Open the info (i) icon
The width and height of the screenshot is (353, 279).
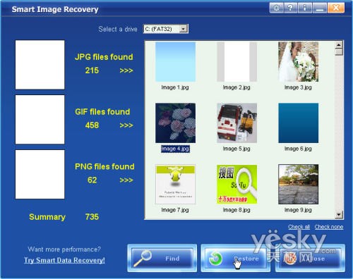[305, 8]
